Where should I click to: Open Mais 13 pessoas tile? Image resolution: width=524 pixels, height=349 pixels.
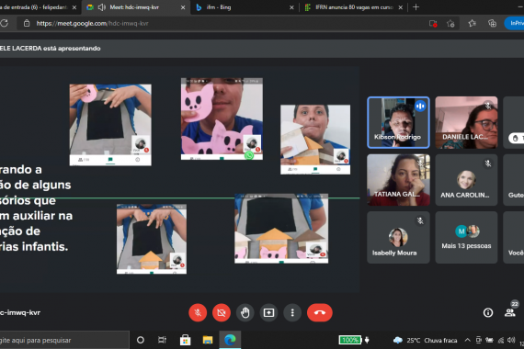pyautogui.click(x=466, y=237)
